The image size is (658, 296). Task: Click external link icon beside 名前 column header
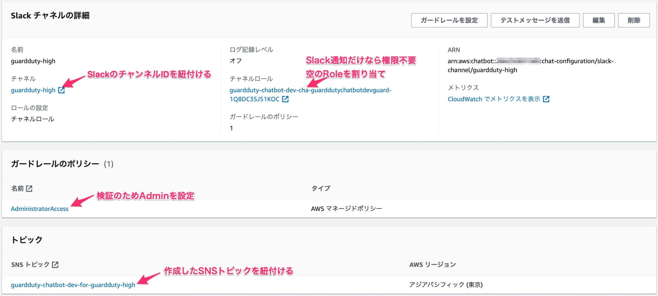(x=29, y=189)
